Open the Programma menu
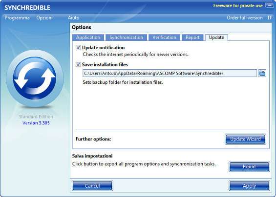 click(x=17, y=18)
